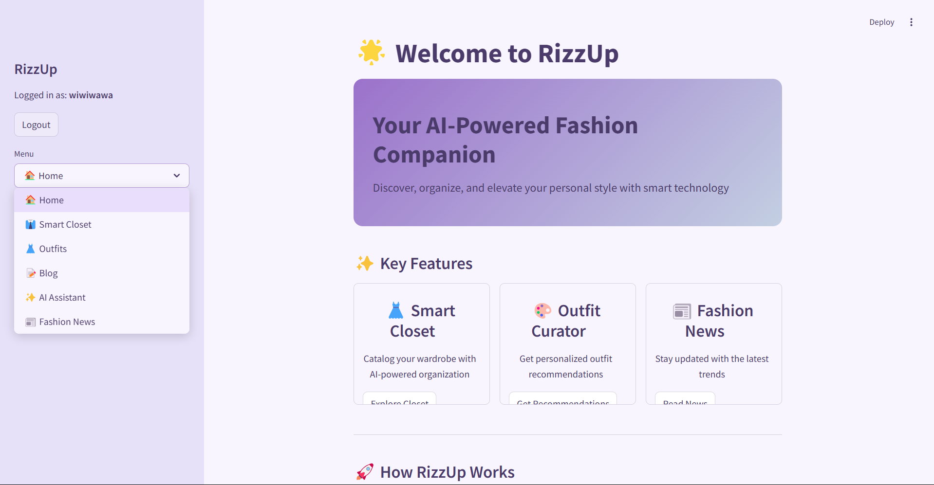This screenshot has height=485, width=934.
Task: Click the AI-Powered Fashion Companion banner
Action: pyautogui.click(x=567, y=152)
